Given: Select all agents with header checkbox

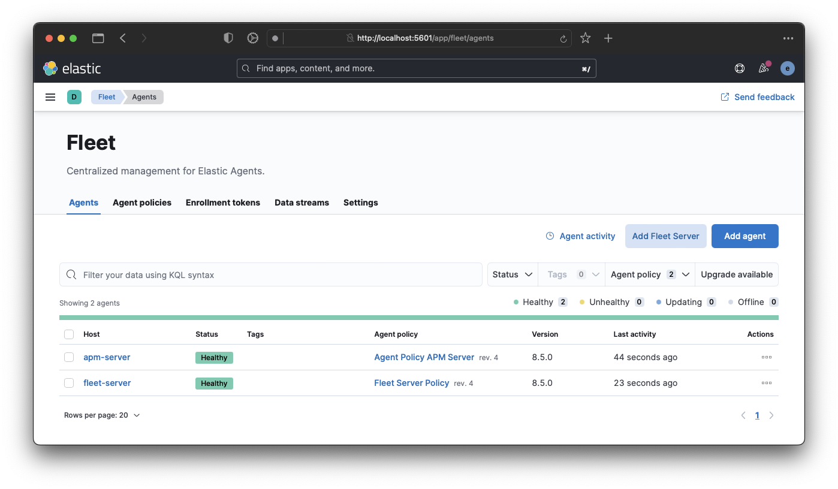Looking at the screenshot, I should 69,334.
